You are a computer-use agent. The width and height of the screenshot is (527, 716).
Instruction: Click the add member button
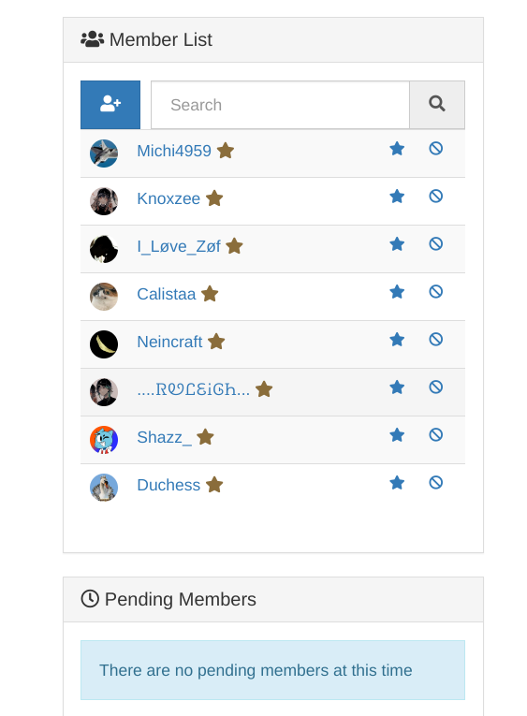click(x=110, y=105)
